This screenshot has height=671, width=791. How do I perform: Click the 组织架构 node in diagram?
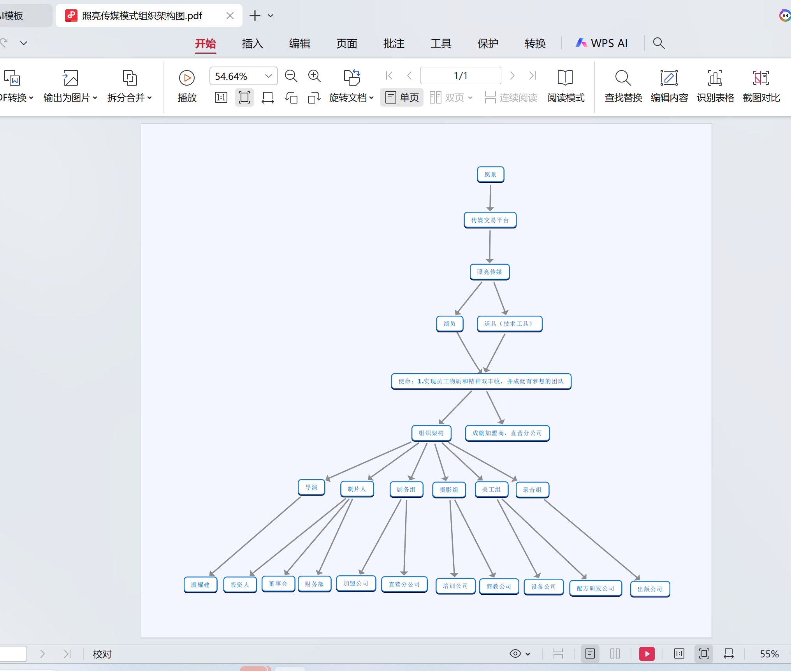point(431,433)
